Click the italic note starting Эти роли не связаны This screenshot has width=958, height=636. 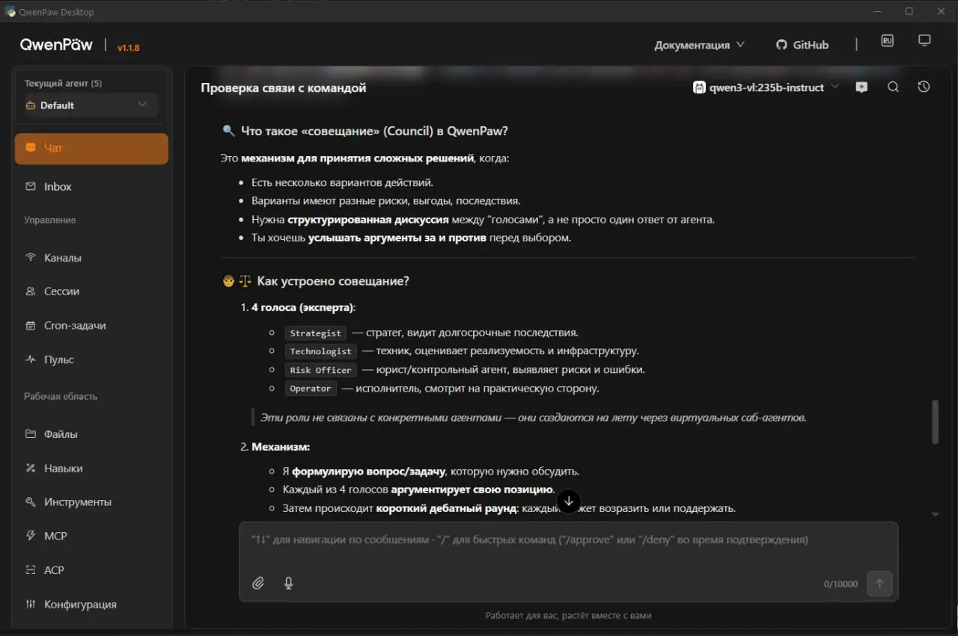(x=534, y=418)
